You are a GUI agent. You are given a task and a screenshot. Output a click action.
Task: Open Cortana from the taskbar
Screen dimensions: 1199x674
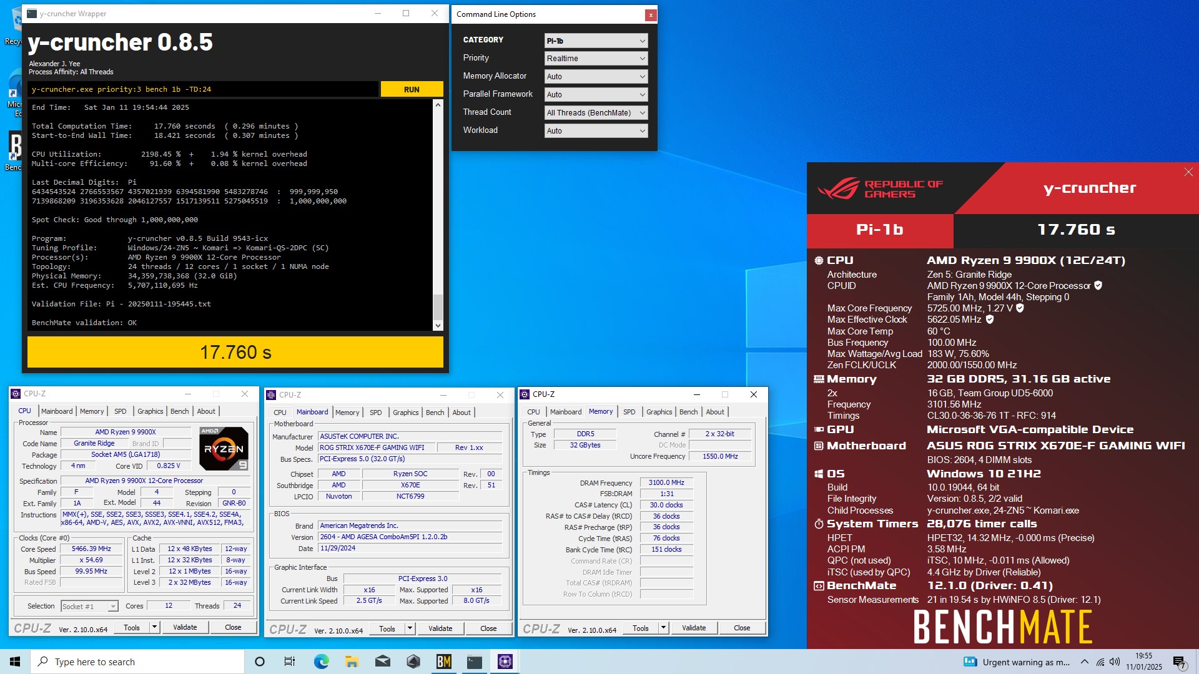click(x=260, y=662)
